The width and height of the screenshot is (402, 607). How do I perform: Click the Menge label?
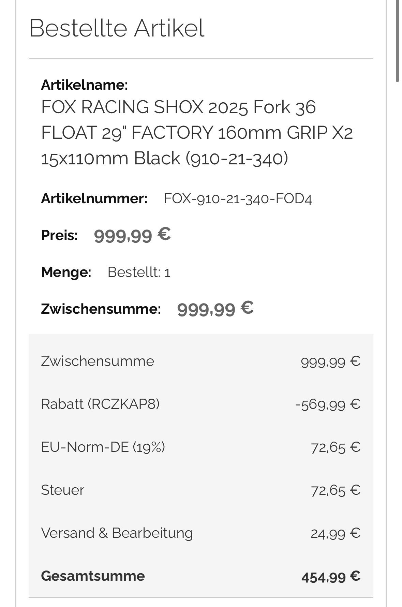point(66,272)
